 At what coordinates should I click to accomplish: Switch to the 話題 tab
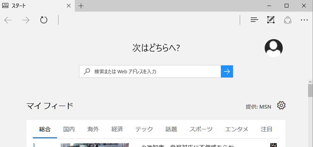[171, 129]
